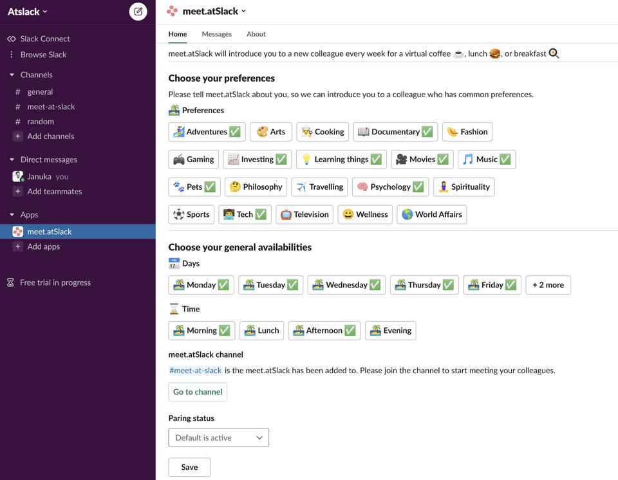Toggle the Adventures preference off
Screen dimensions: 618x480
[x=207, y=132]
